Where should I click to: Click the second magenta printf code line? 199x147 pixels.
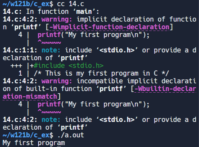tap(94, 104)
